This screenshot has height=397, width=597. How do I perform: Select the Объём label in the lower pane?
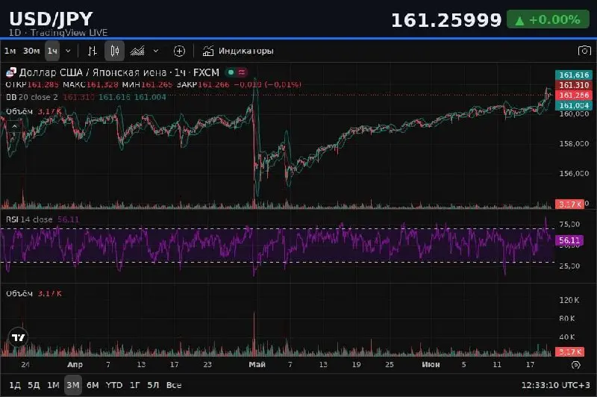pyautogui.click(x=19, y=293)
